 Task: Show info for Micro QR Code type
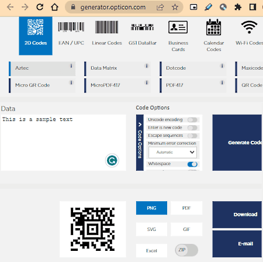(71, 82)
